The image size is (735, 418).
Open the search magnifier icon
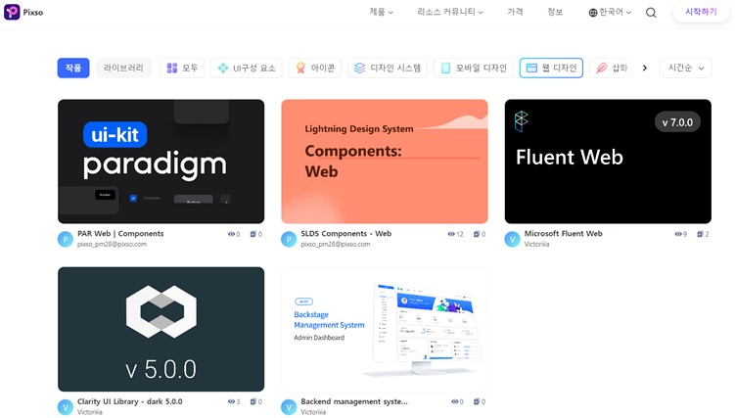click(651, 13)
